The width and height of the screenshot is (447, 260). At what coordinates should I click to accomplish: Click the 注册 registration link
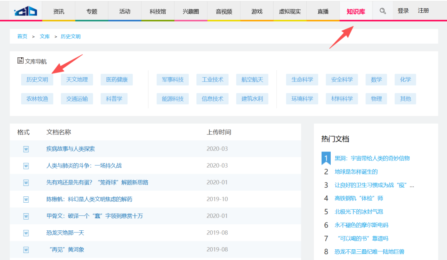point(423,11)
